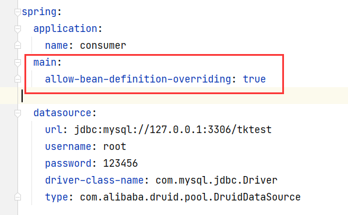Screen dimensions: 348x215
Task: Click the true value
Action: pos(254,79)
